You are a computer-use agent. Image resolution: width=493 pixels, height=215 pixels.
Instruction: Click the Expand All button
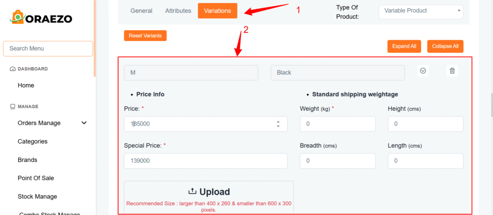tap(404, 46)
